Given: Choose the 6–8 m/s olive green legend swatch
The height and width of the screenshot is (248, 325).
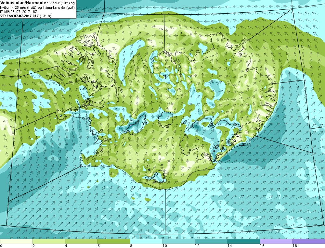Looking at the screenshot, I should 114,242.
